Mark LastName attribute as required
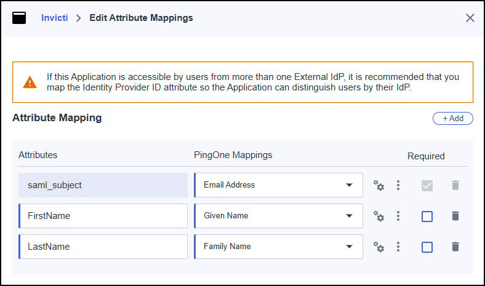The image size is (485, 286). (427, 247)
